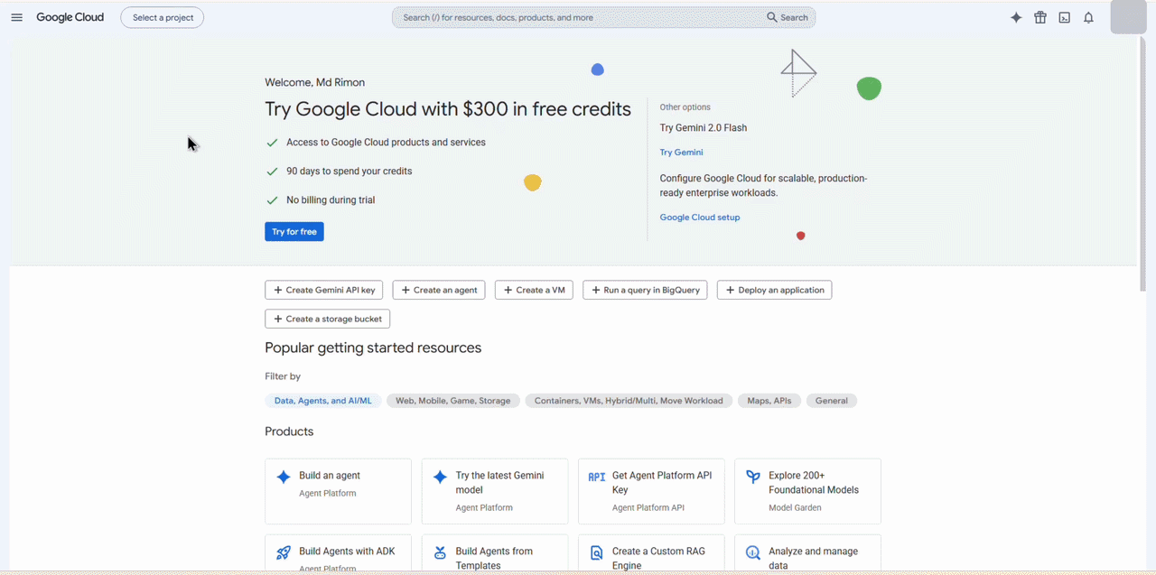Image resolution: width=1156 pixels, height=575 pixels.
Task: Open Get Agent Platform API Key card title
Action: click(662, 483)
